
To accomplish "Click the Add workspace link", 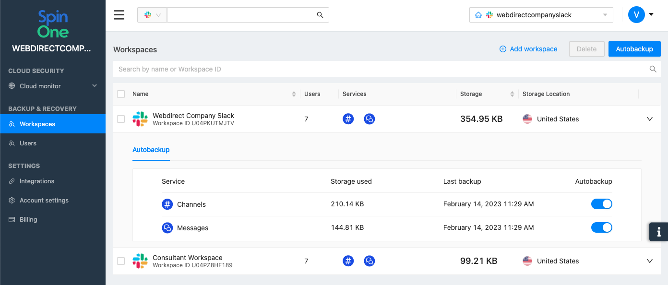I will (528, 49).
